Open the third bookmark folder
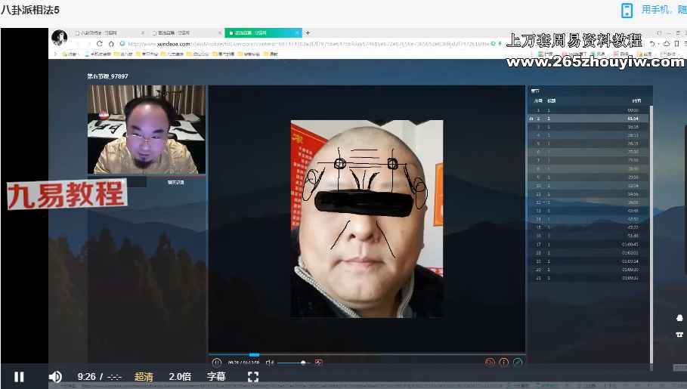This screenshot has height=389, width=687. (123, 54)
